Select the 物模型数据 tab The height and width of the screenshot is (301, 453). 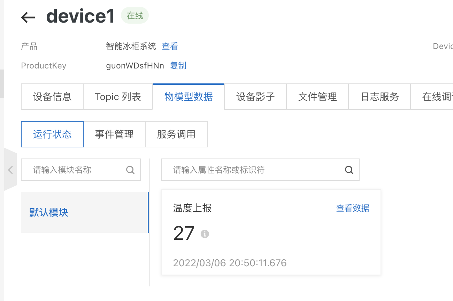coord(189,97)
